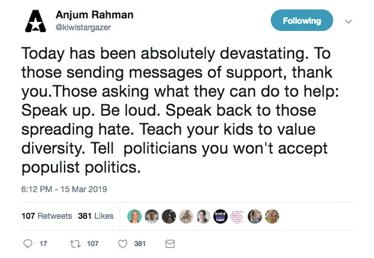Like the tweet with the heart icon

(123, 244)
